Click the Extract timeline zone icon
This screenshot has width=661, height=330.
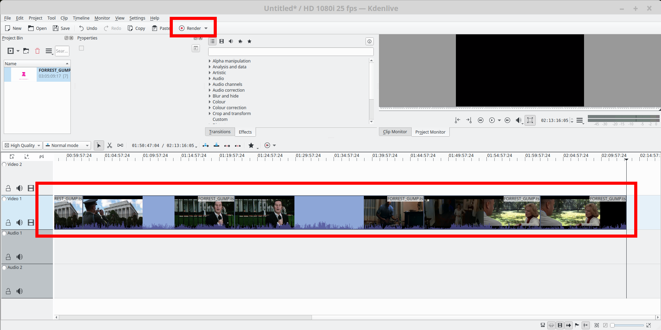point(227,146)
